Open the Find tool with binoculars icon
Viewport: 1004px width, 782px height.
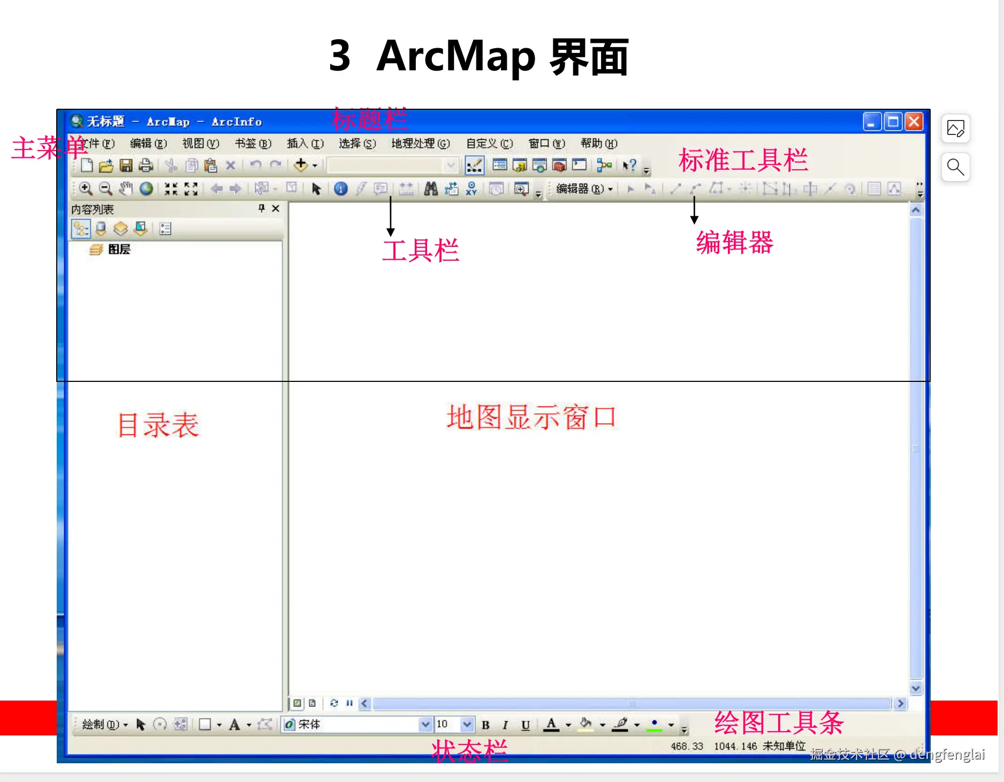pyautogui.click(x=431, y=190)
